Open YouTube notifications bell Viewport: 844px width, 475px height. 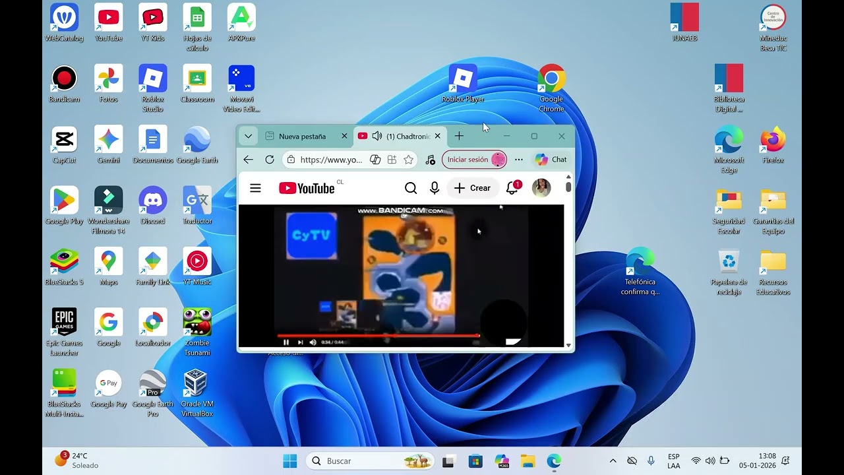[x=512, y=188]
